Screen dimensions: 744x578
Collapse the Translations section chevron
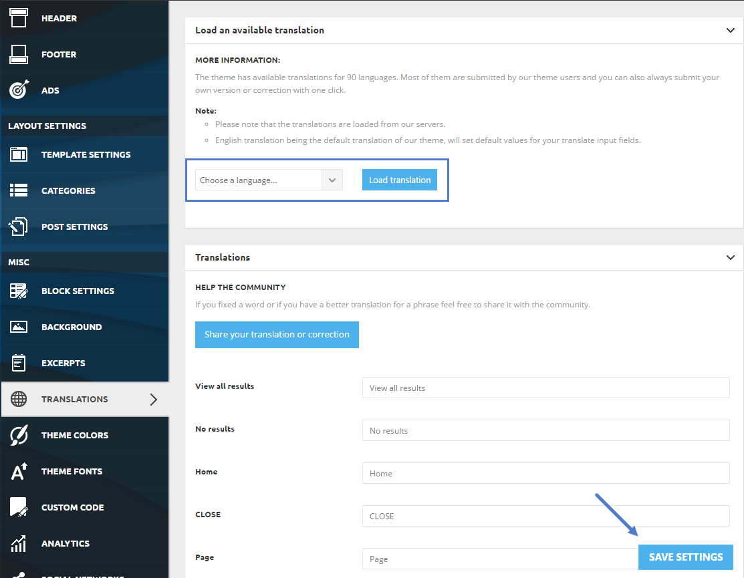tap(730, 257)
